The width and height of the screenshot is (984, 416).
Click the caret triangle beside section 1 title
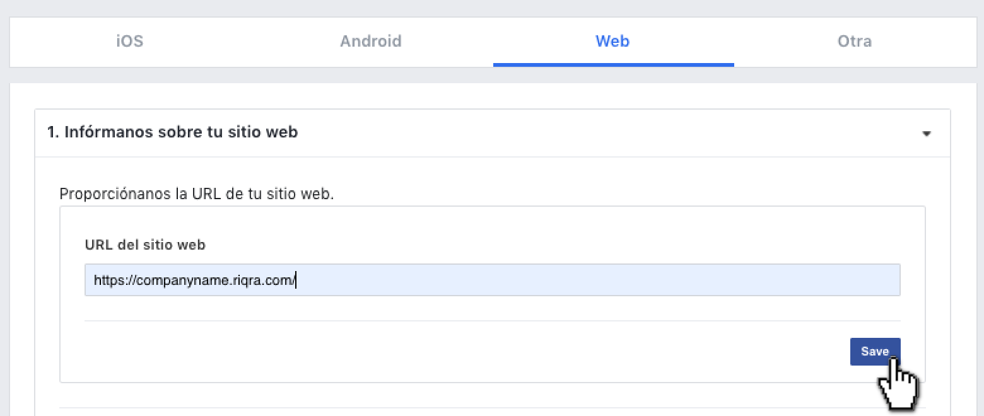click(x=926, y=134)
